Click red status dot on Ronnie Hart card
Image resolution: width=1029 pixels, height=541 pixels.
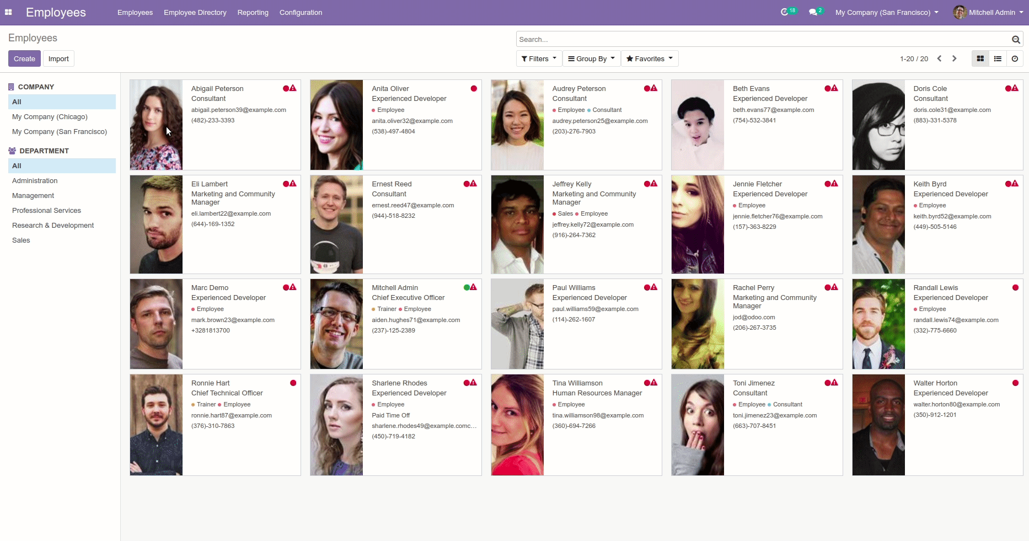293,383
